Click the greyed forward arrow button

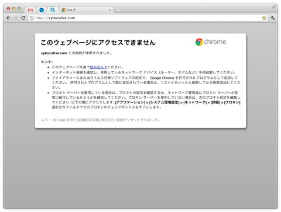[x=16, y=18]
